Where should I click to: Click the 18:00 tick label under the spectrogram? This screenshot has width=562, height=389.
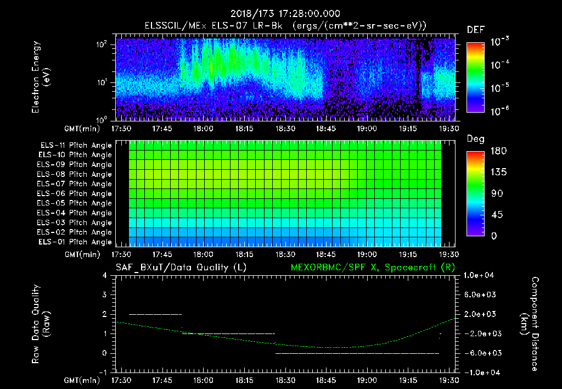point(203,129)
